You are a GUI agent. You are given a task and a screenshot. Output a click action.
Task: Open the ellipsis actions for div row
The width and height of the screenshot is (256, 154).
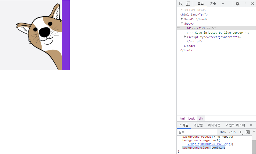tap(179, 28)
